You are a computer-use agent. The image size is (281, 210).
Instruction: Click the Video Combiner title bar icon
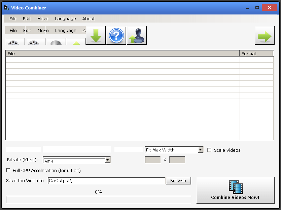(6, 7)
